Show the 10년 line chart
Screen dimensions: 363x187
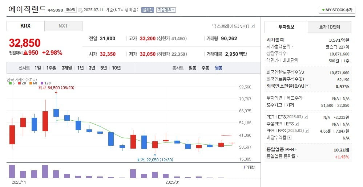coord(116,68)
